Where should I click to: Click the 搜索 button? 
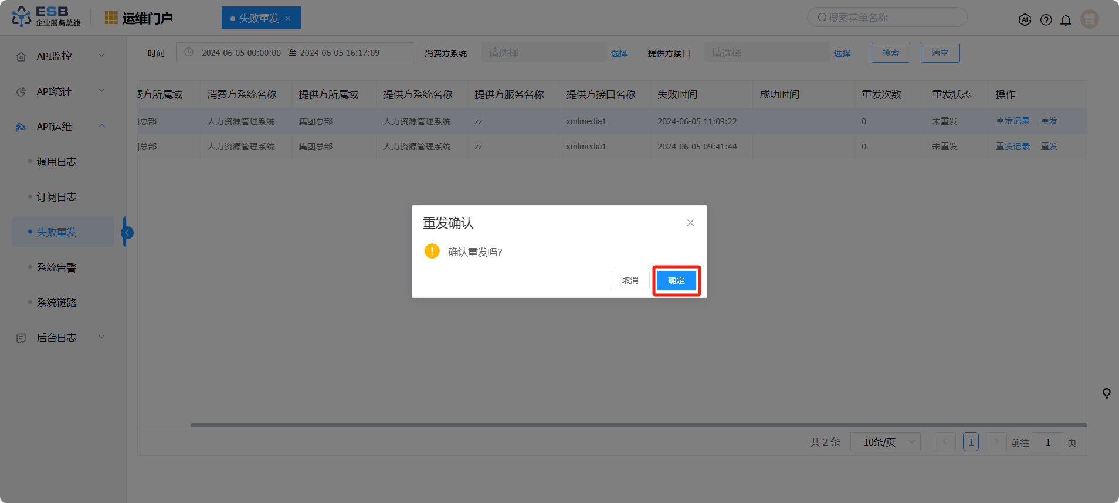point(891,53)
